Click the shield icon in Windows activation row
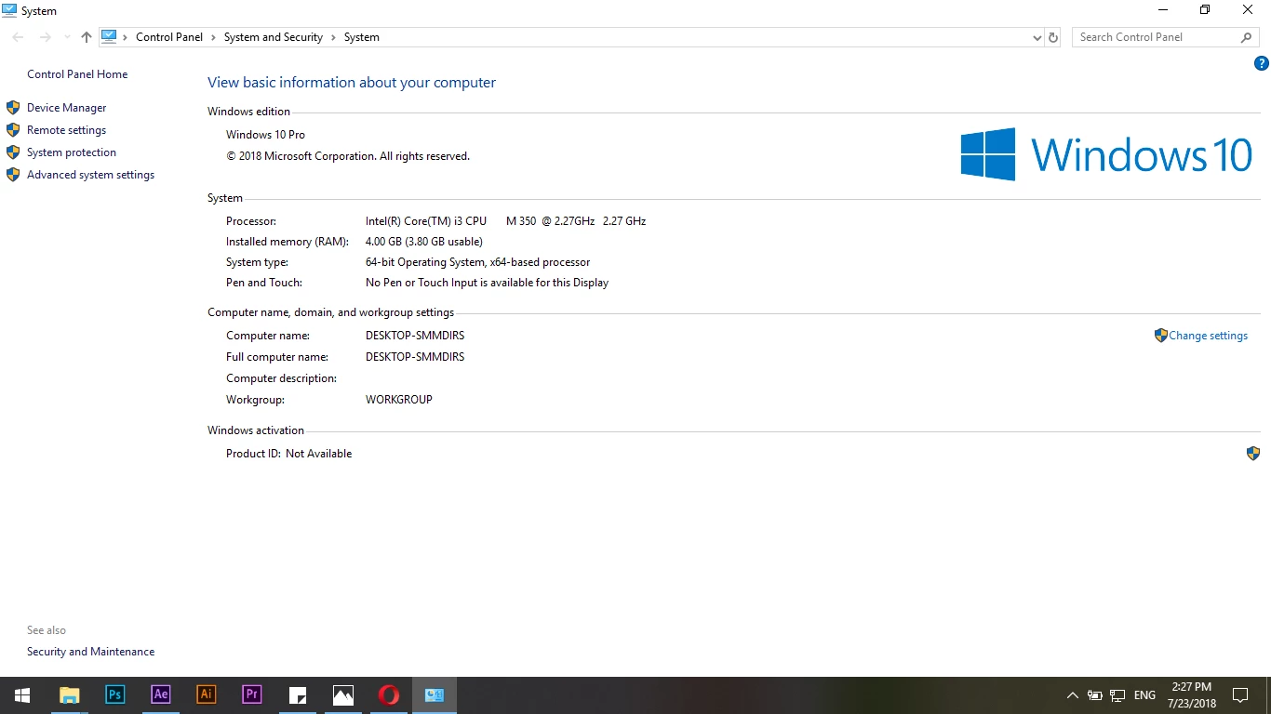1271x714 pixels. click(x=1253, y=454)
